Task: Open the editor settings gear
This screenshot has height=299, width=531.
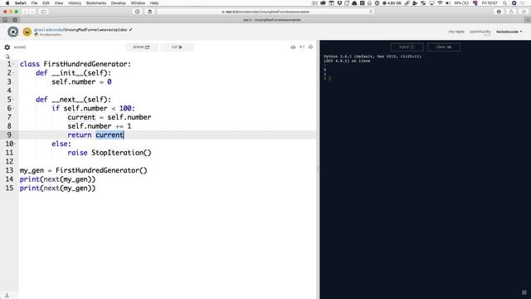Action: pyautogui.click(x=7, y=47)
